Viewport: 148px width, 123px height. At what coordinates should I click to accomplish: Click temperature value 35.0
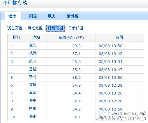pos(76,78)
